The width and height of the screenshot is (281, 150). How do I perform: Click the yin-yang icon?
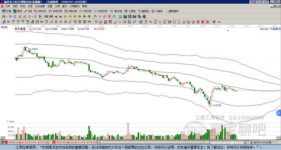pyautogui.click(x=214, y=22)
